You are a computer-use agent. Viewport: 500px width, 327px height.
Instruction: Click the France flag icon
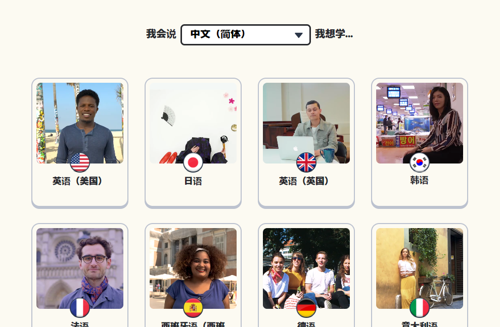point(80,308)
